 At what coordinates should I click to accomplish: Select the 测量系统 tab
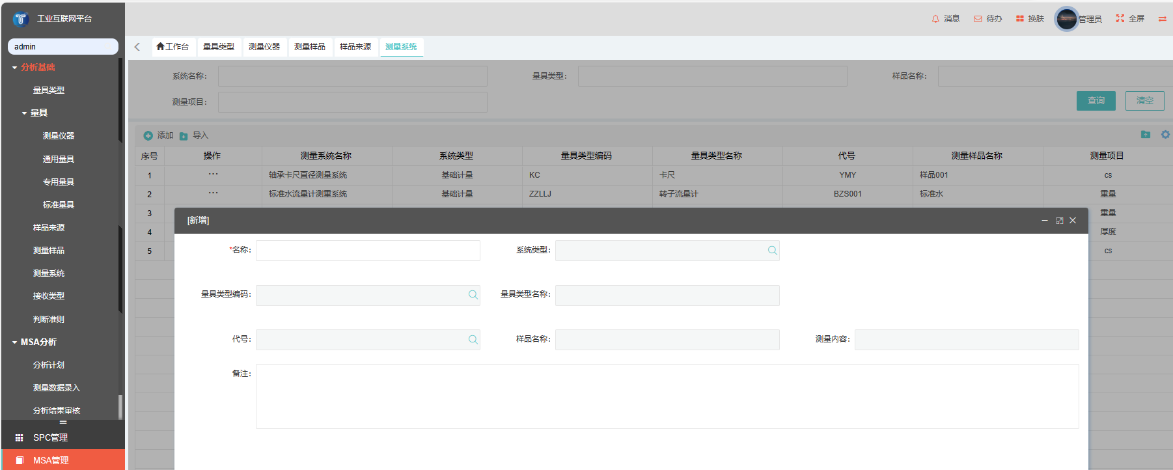coord(401,47)
